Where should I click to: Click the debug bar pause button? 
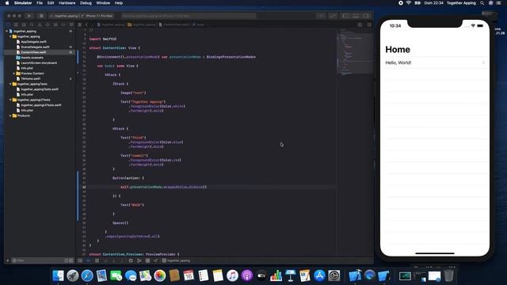(97, 260)
